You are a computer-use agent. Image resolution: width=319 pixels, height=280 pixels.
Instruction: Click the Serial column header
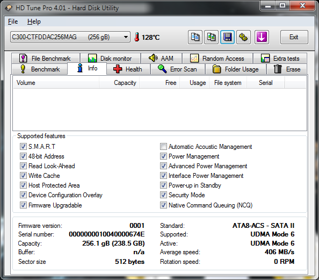pyautogui.click(x=266, y=83)
